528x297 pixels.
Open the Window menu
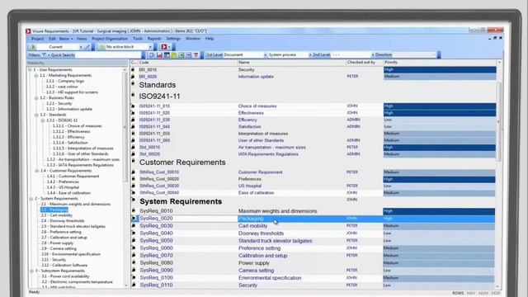(193, 39)
